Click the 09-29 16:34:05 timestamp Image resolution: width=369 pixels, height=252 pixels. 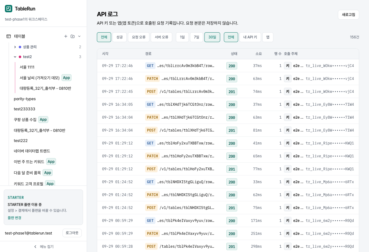point(117,104)
